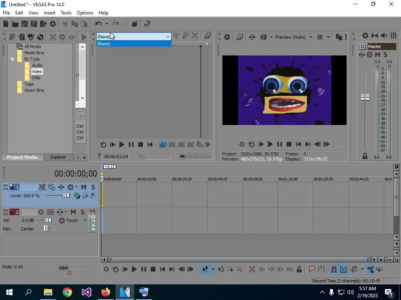This screenshot has width=401, height=300.
Task: Click Play in the video preview transport
Action: tap(270, 145)
